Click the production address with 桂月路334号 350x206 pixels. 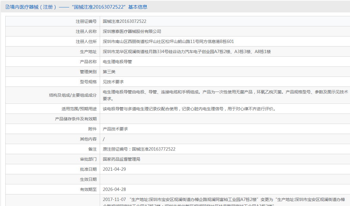[187, 52]
